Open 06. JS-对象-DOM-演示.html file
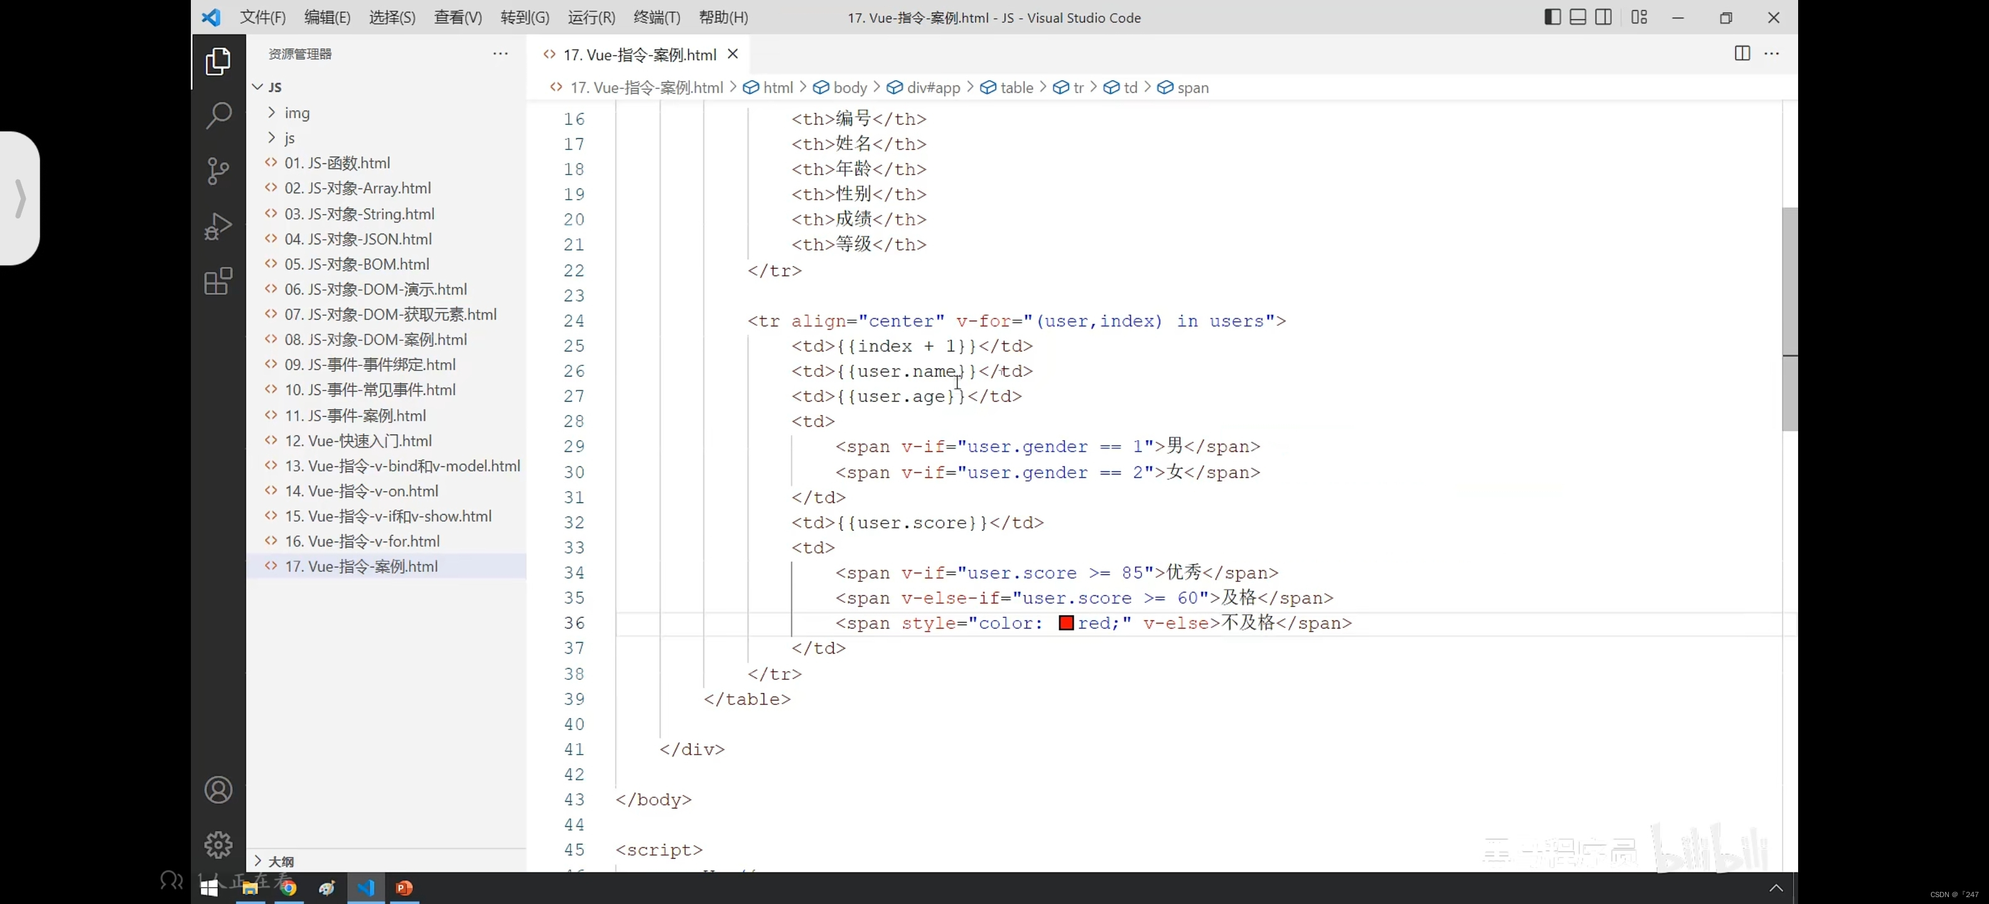This screenshot has width=1989, height=904. [x=386, y=289]
